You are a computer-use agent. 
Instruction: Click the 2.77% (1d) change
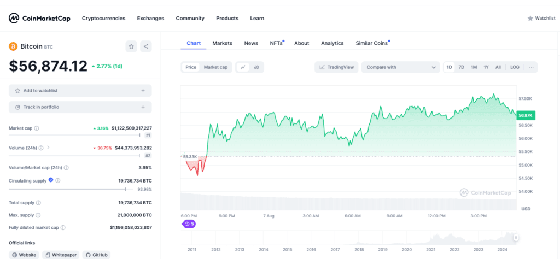[x=107, y=66]
